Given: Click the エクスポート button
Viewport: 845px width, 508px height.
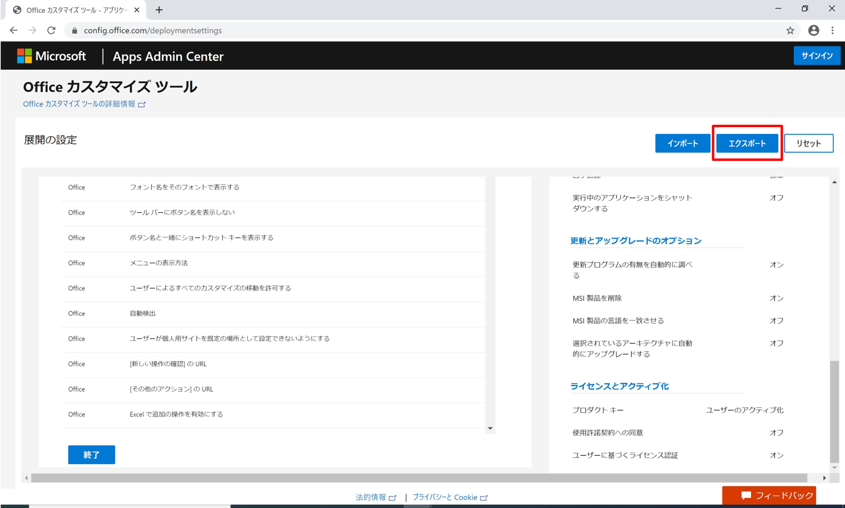Looking at the screenshot, I should click(x=747, y=143).
